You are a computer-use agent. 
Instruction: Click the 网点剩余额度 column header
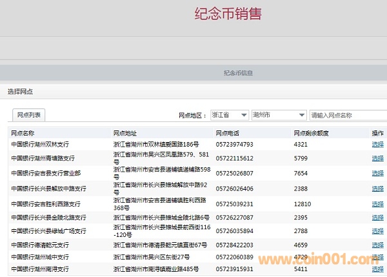point(311,132)
